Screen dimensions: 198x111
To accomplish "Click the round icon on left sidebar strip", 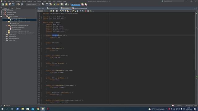I will 1,16.
